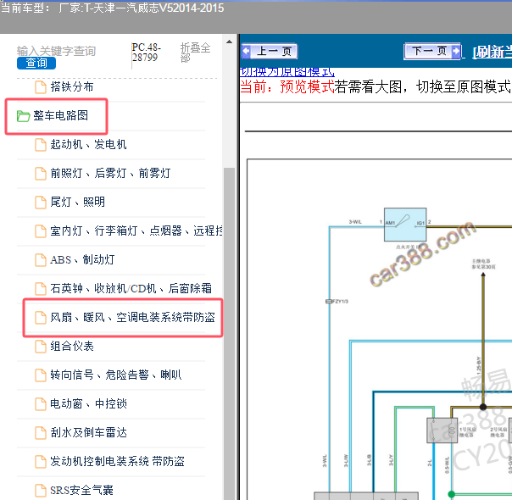The height and width of the screenshot is (500, 512).
Task: Click document icon beside 前照灯、后雾灯、前雾灯
Action: point(41,173)
